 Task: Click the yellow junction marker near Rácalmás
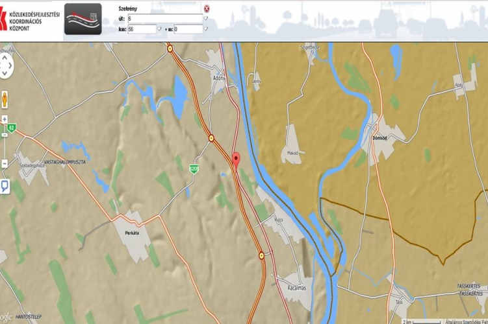point(262,255)
